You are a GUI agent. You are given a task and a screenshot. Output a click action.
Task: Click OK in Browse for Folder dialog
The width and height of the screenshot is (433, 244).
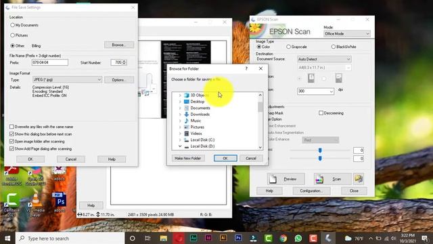[x=225, y=158]
